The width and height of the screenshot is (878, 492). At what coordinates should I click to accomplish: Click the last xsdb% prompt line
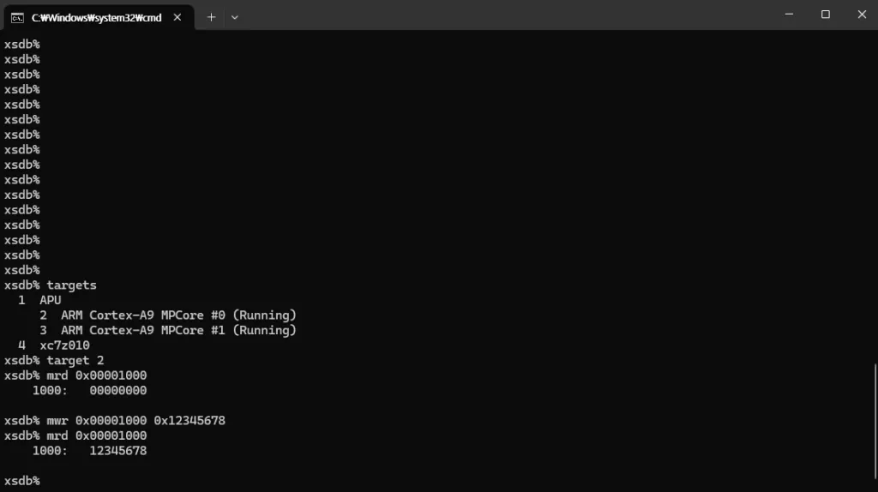click(x=21, y=481)
